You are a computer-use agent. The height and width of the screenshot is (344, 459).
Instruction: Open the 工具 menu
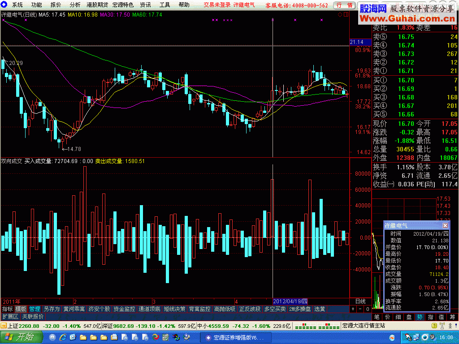pyautogui.click(x=165, y=5)
